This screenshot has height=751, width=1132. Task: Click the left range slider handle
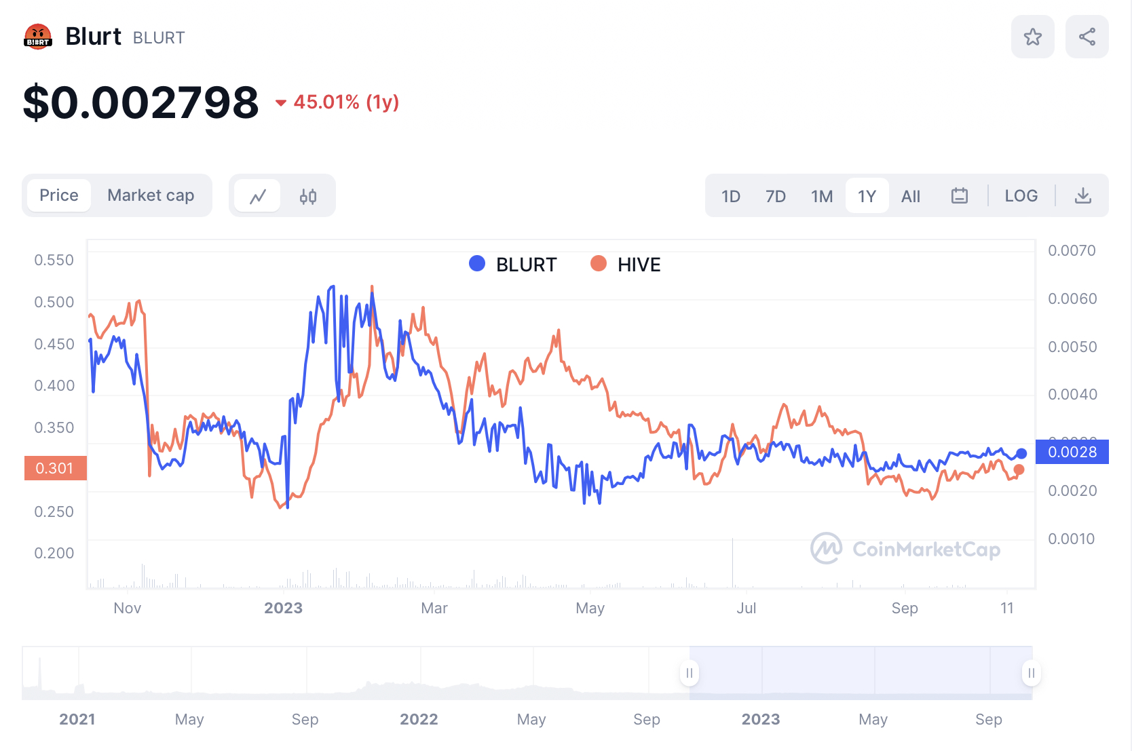click(x=690, y=673)
